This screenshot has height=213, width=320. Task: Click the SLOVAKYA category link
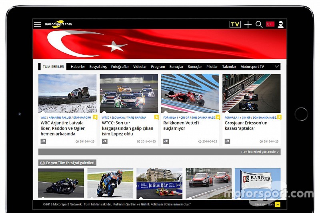pos(118,117)
